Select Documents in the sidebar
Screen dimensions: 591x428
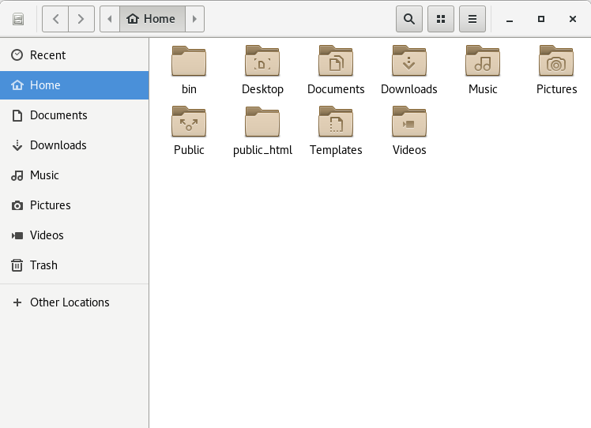[58, 115]
